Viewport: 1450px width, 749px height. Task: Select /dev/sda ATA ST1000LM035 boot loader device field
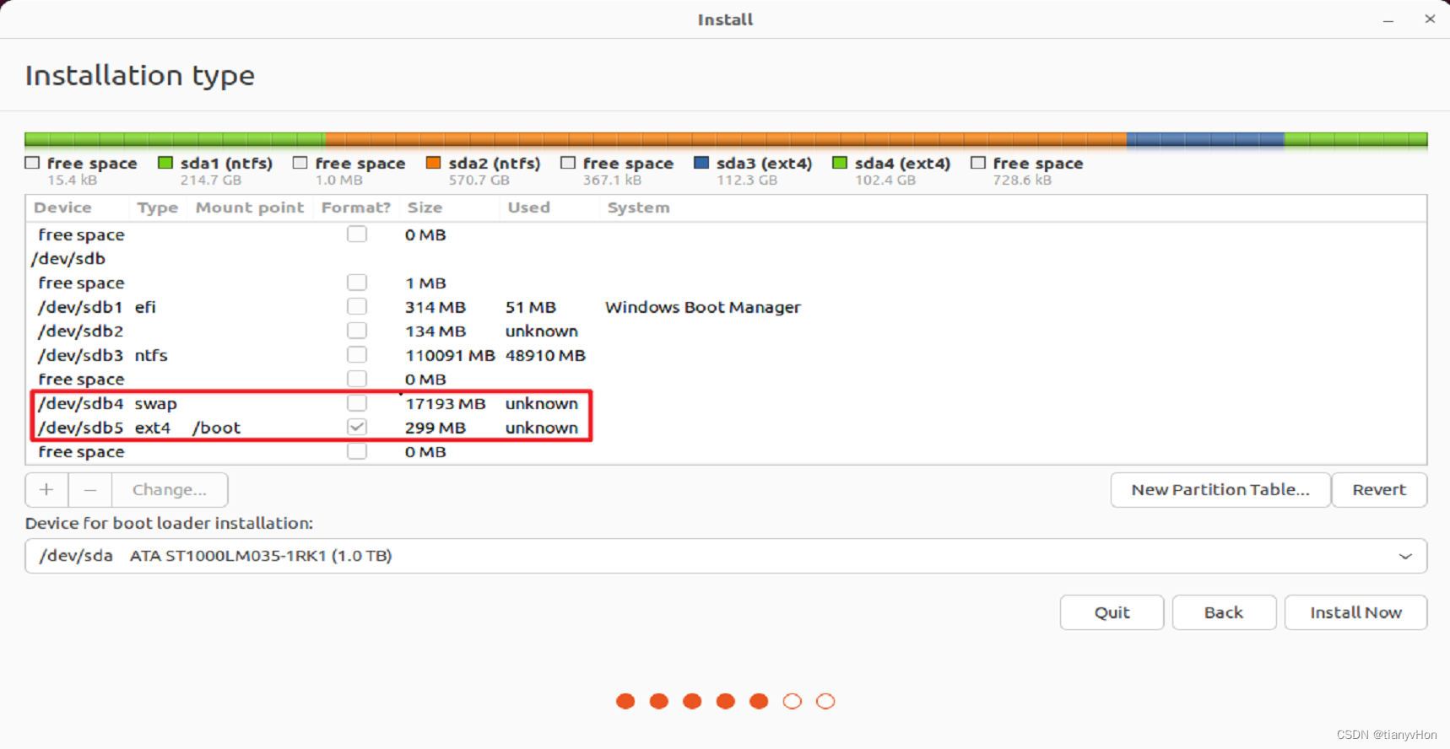click(726, 556)
